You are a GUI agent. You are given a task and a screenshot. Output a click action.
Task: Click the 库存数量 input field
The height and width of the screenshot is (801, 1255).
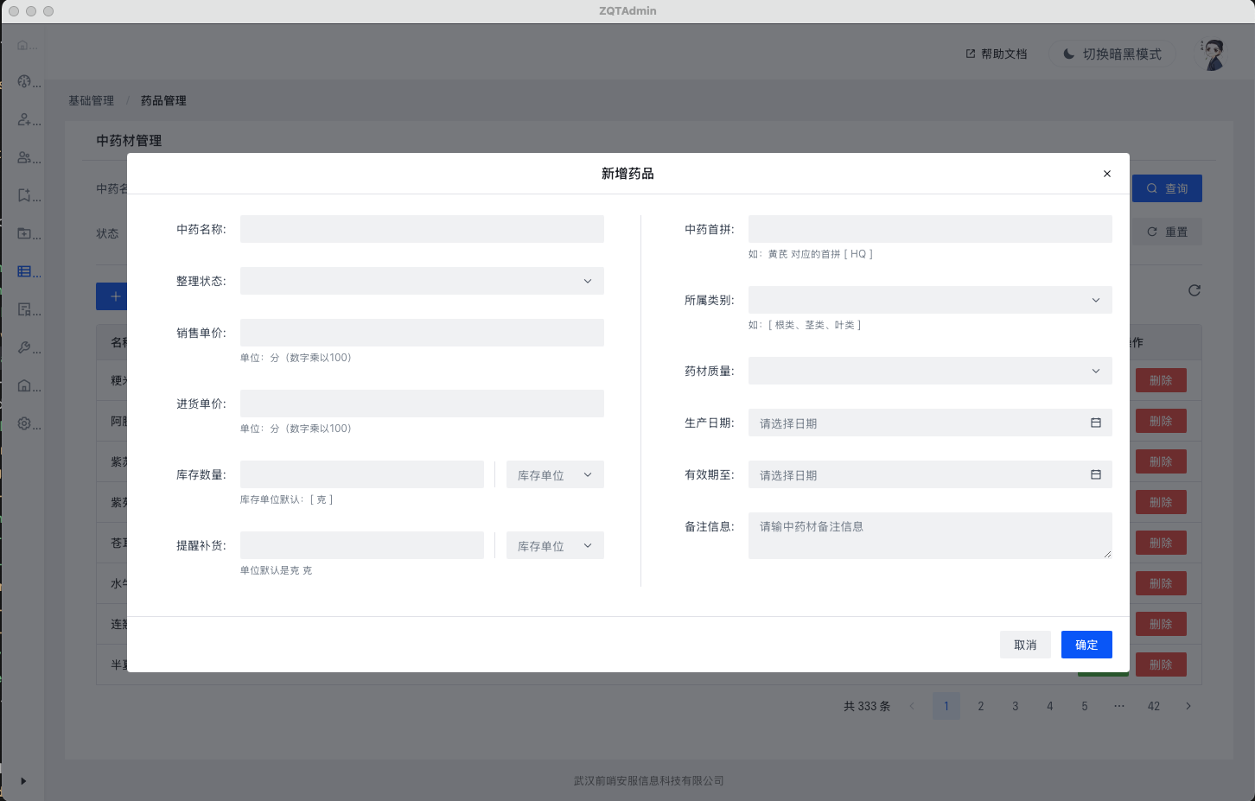tap(362, 474)
